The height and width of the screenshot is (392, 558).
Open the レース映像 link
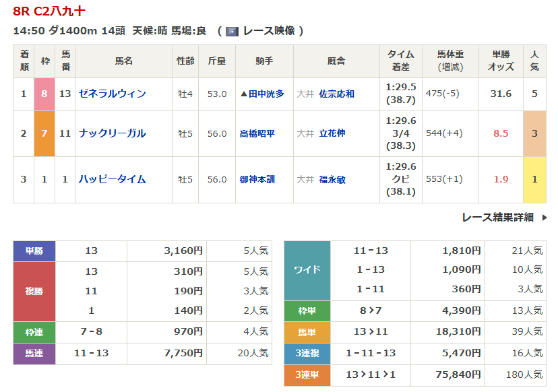pyautogui.click(x=268, y=31)
